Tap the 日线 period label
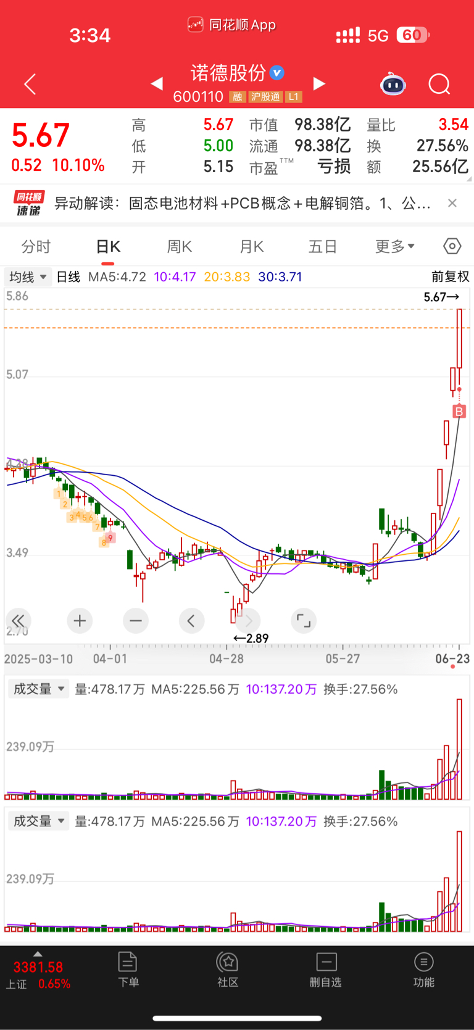The height and width of the screenshot is (1030, 474). (x=69, y=277)
